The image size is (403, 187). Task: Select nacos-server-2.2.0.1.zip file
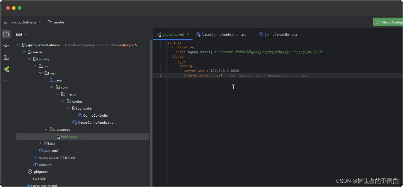(x=57, y=157)
